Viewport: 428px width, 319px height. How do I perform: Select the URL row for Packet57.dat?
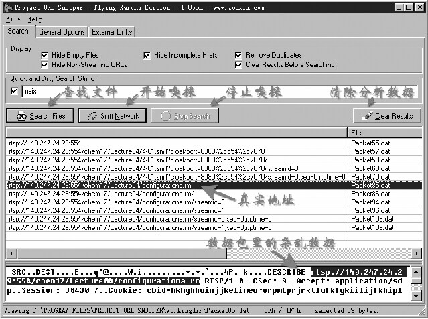click(x=177, y=151)
